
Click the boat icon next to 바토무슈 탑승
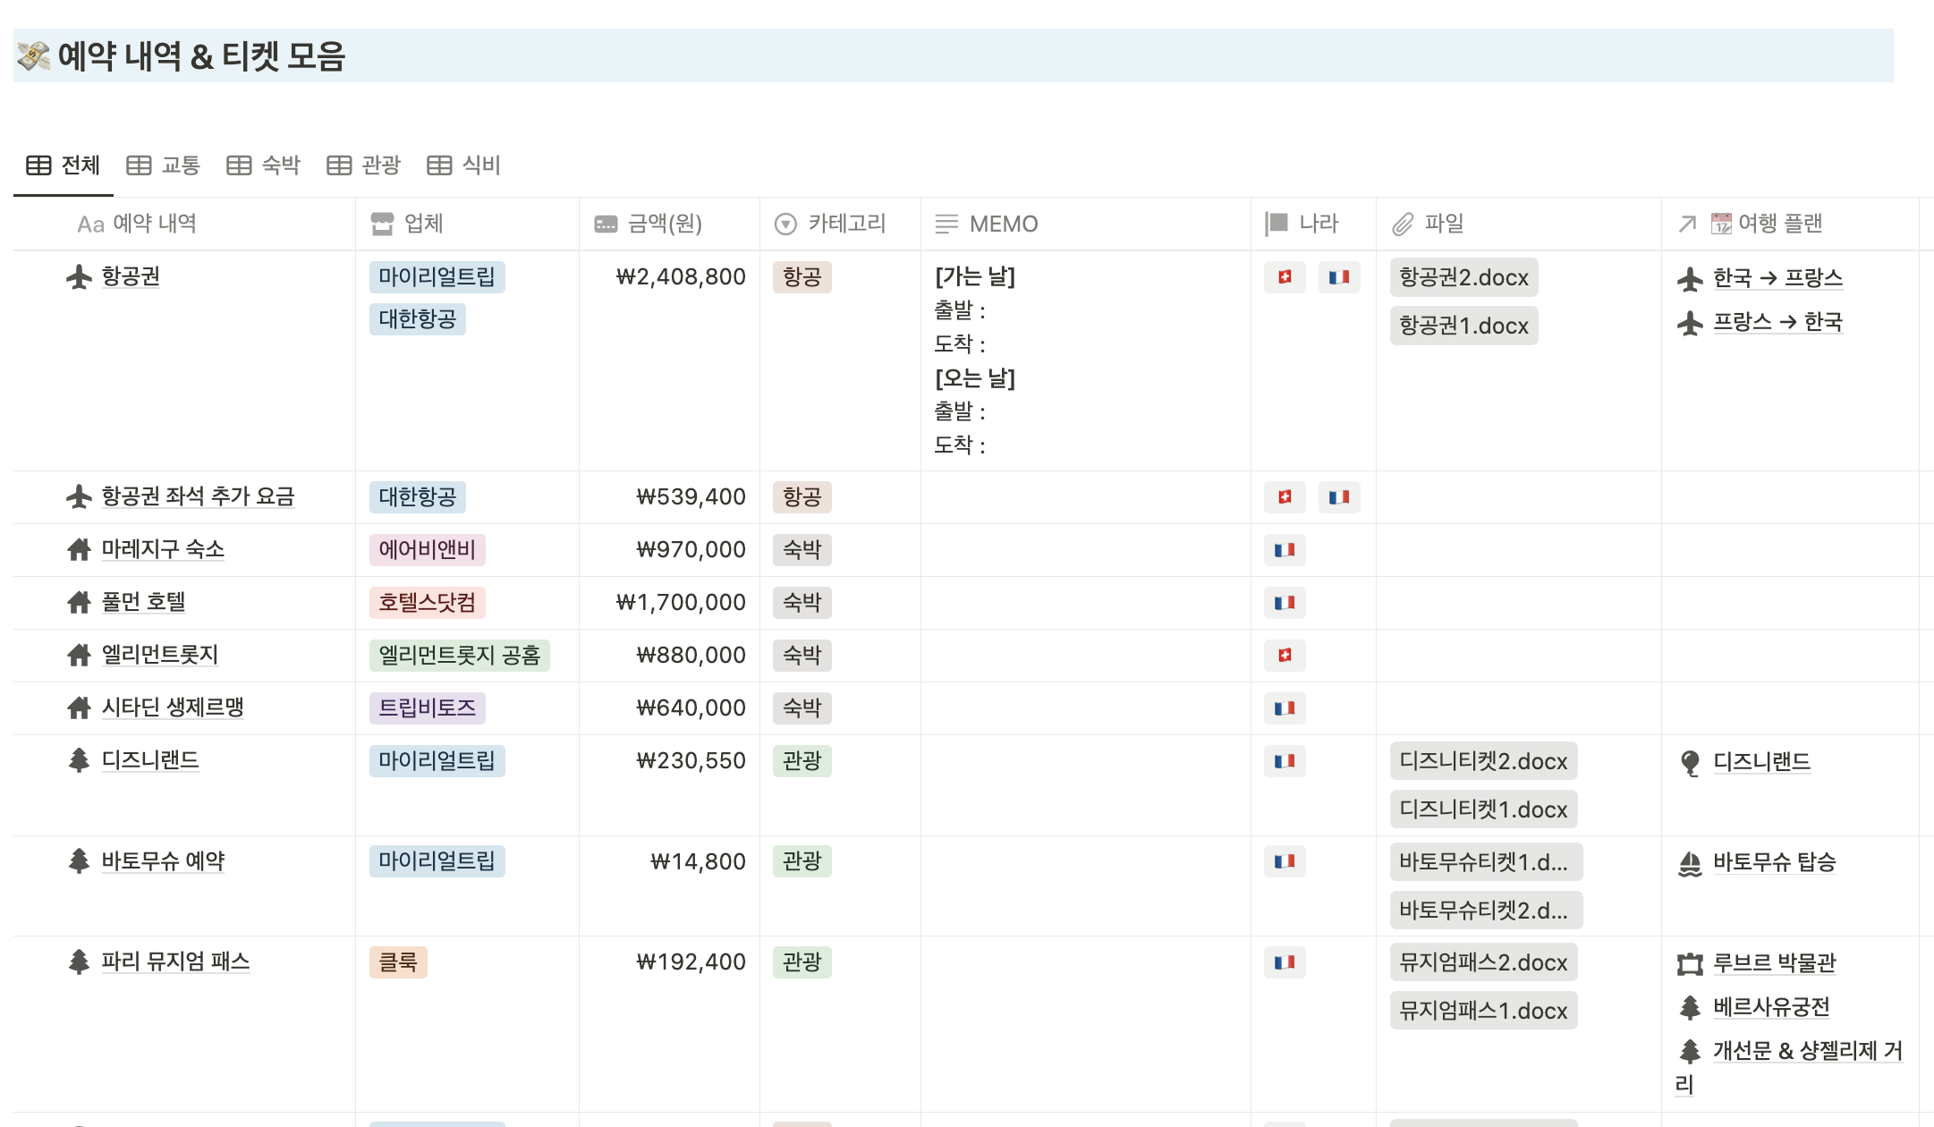click(1691, 862)
